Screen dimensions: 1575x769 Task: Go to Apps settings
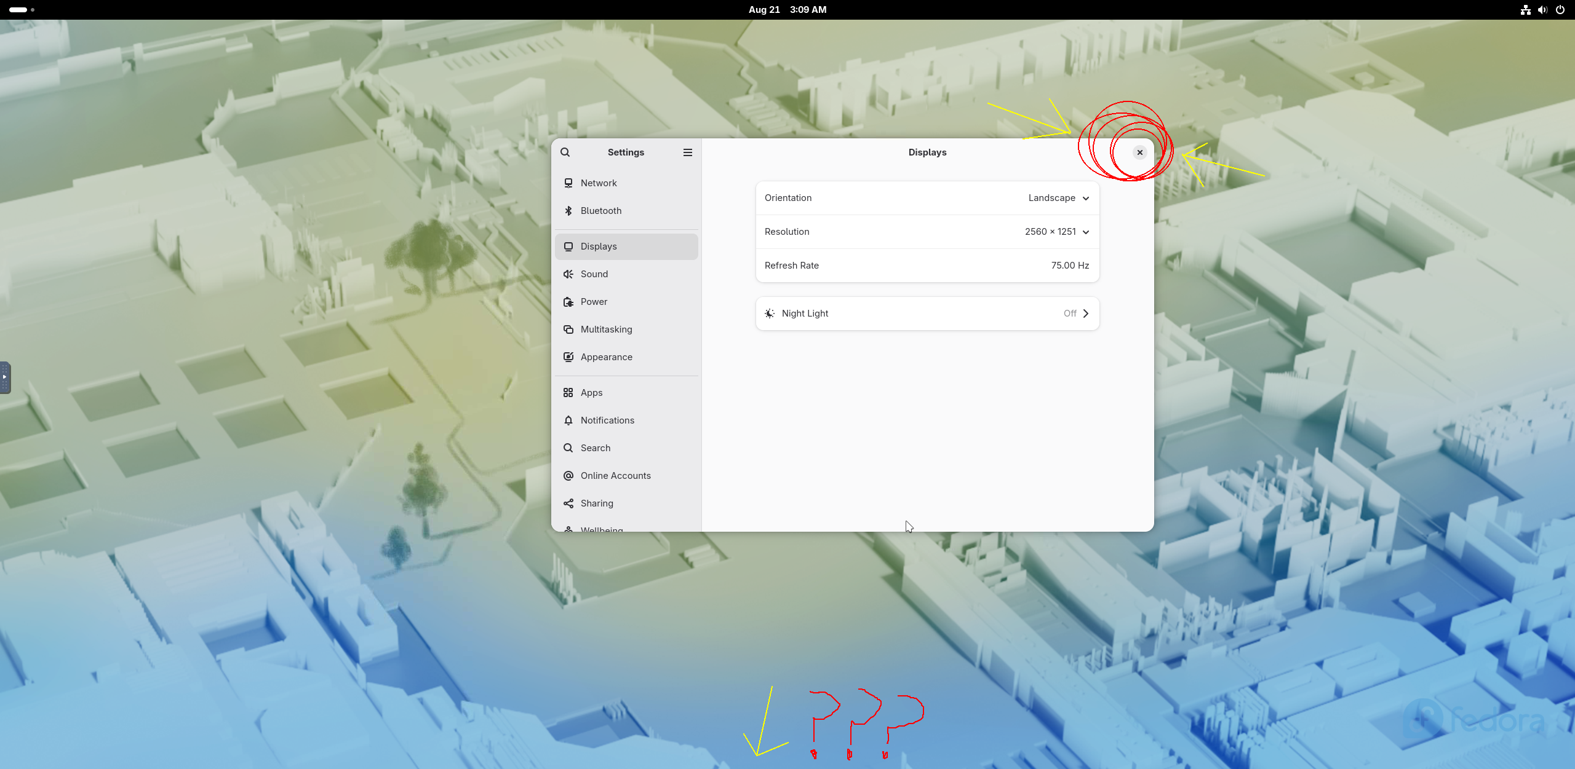pos(626,393)
